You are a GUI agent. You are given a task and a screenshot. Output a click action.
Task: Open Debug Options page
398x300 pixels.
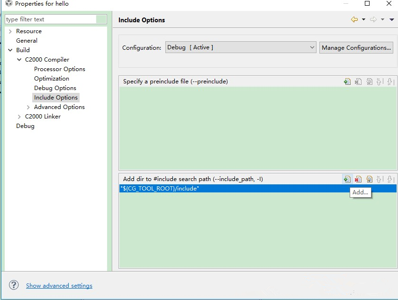55,88
